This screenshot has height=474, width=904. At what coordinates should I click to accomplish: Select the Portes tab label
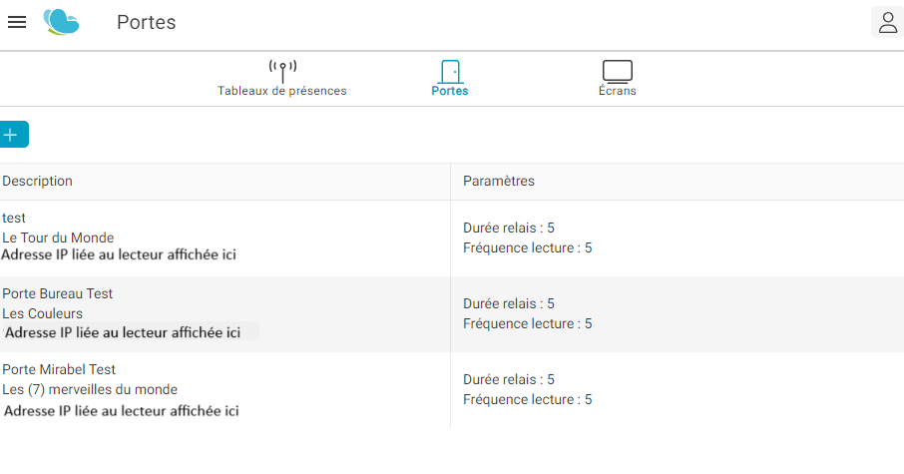click(x=450, y=91)
